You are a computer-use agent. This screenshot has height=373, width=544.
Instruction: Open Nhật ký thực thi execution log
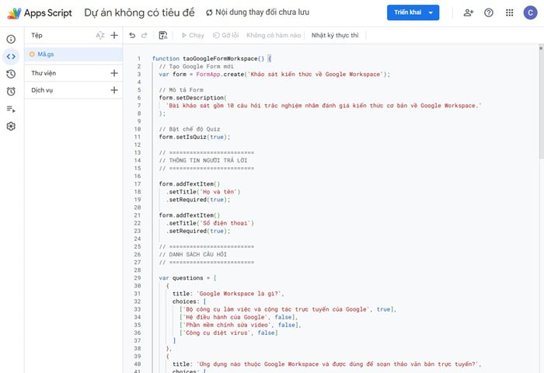click(335, 36)
